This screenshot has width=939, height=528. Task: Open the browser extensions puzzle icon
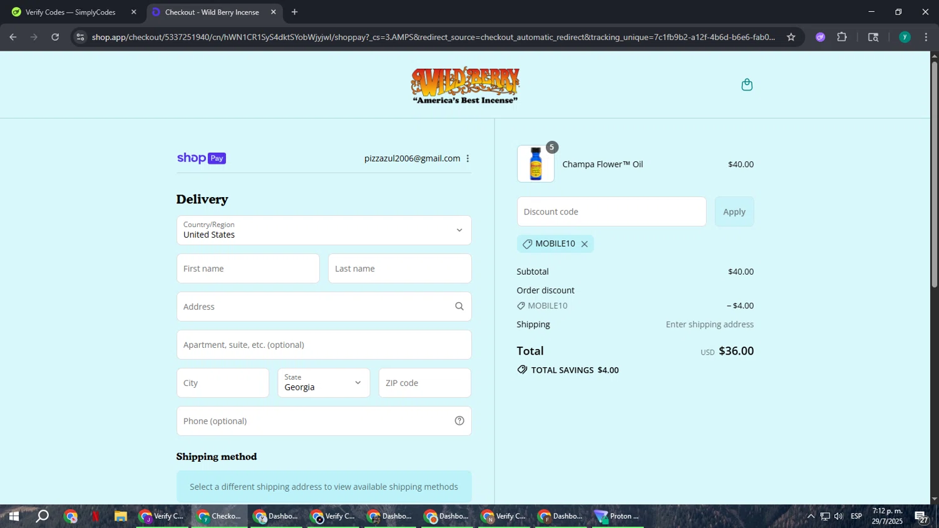842,37
